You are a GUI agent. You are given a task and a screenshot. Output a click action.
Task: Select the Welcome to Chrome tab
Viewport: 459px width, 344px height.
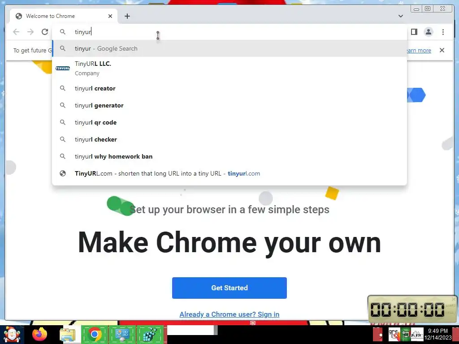coord(64,16)
